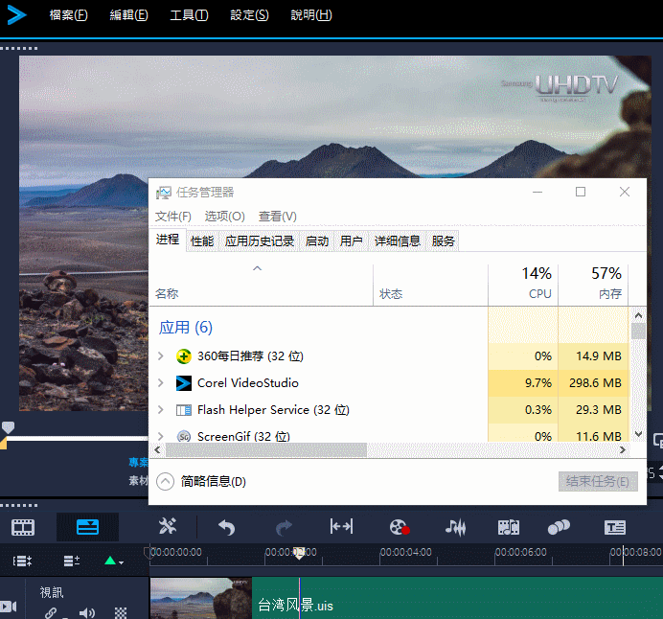663x619 pixels.
Task: Switch to the 性能 tab
Action: click(202, 241)
